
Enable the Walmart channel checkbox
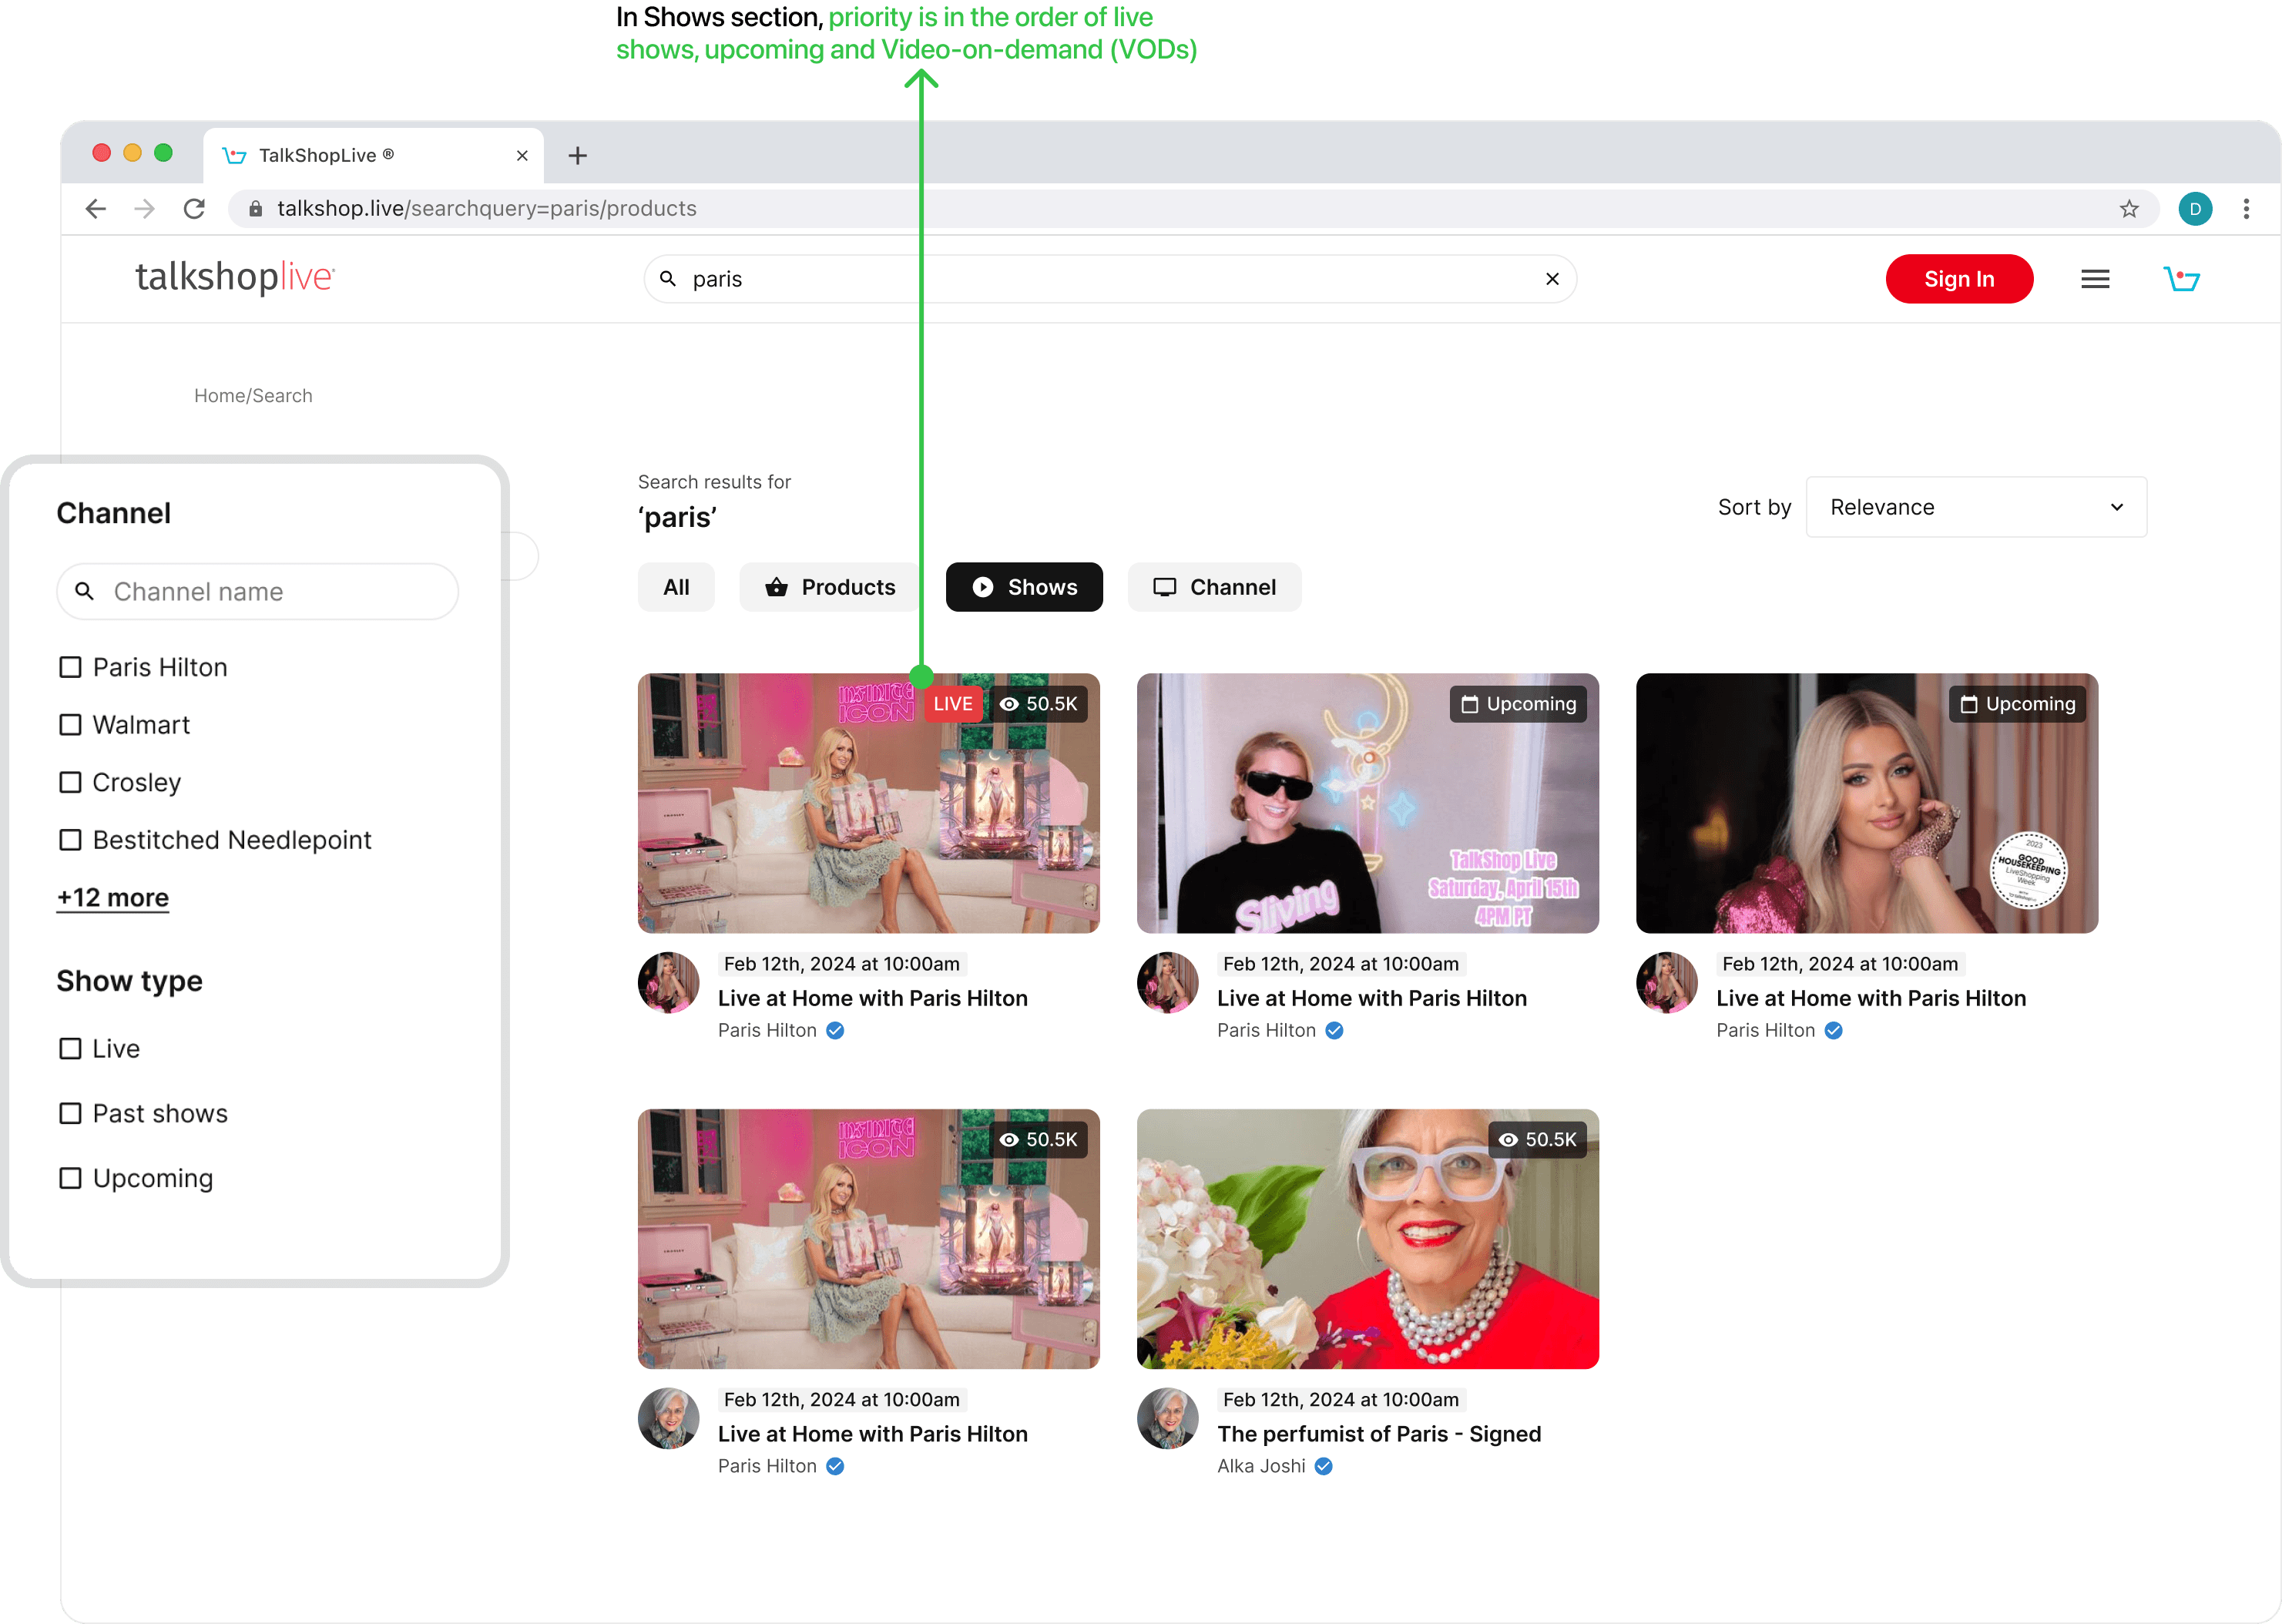(70, 725)
